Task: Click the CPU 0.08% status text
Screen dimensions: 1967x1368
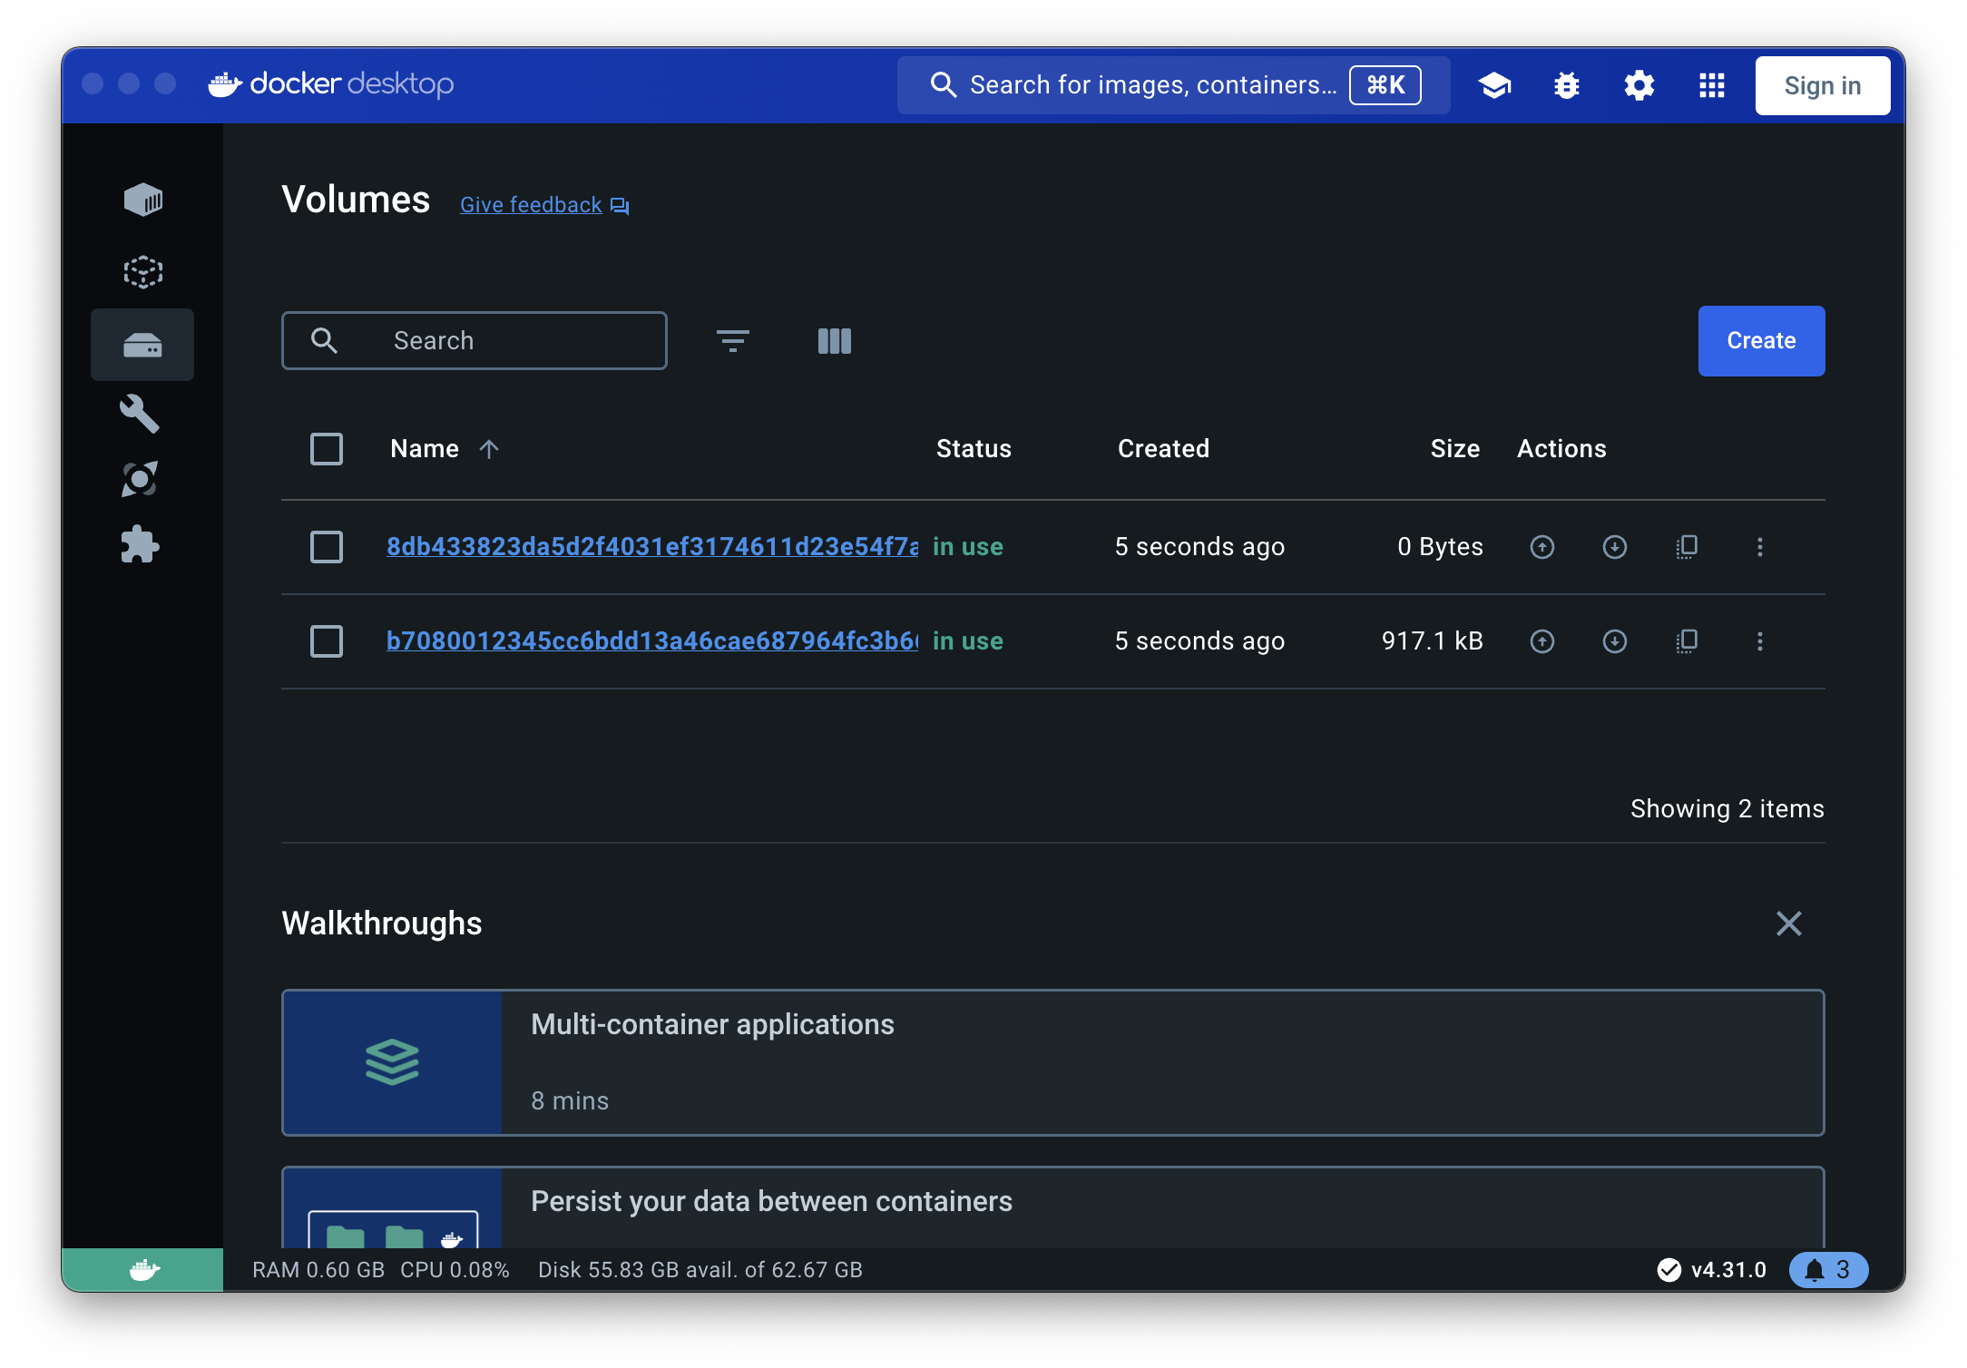Action: point(455,1270)
